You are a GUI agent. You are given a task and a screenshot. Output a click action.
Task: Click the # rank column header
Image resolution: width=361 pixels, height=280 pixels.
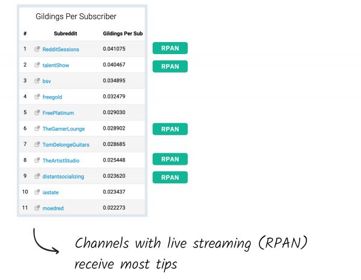click(x=25, y=33)
